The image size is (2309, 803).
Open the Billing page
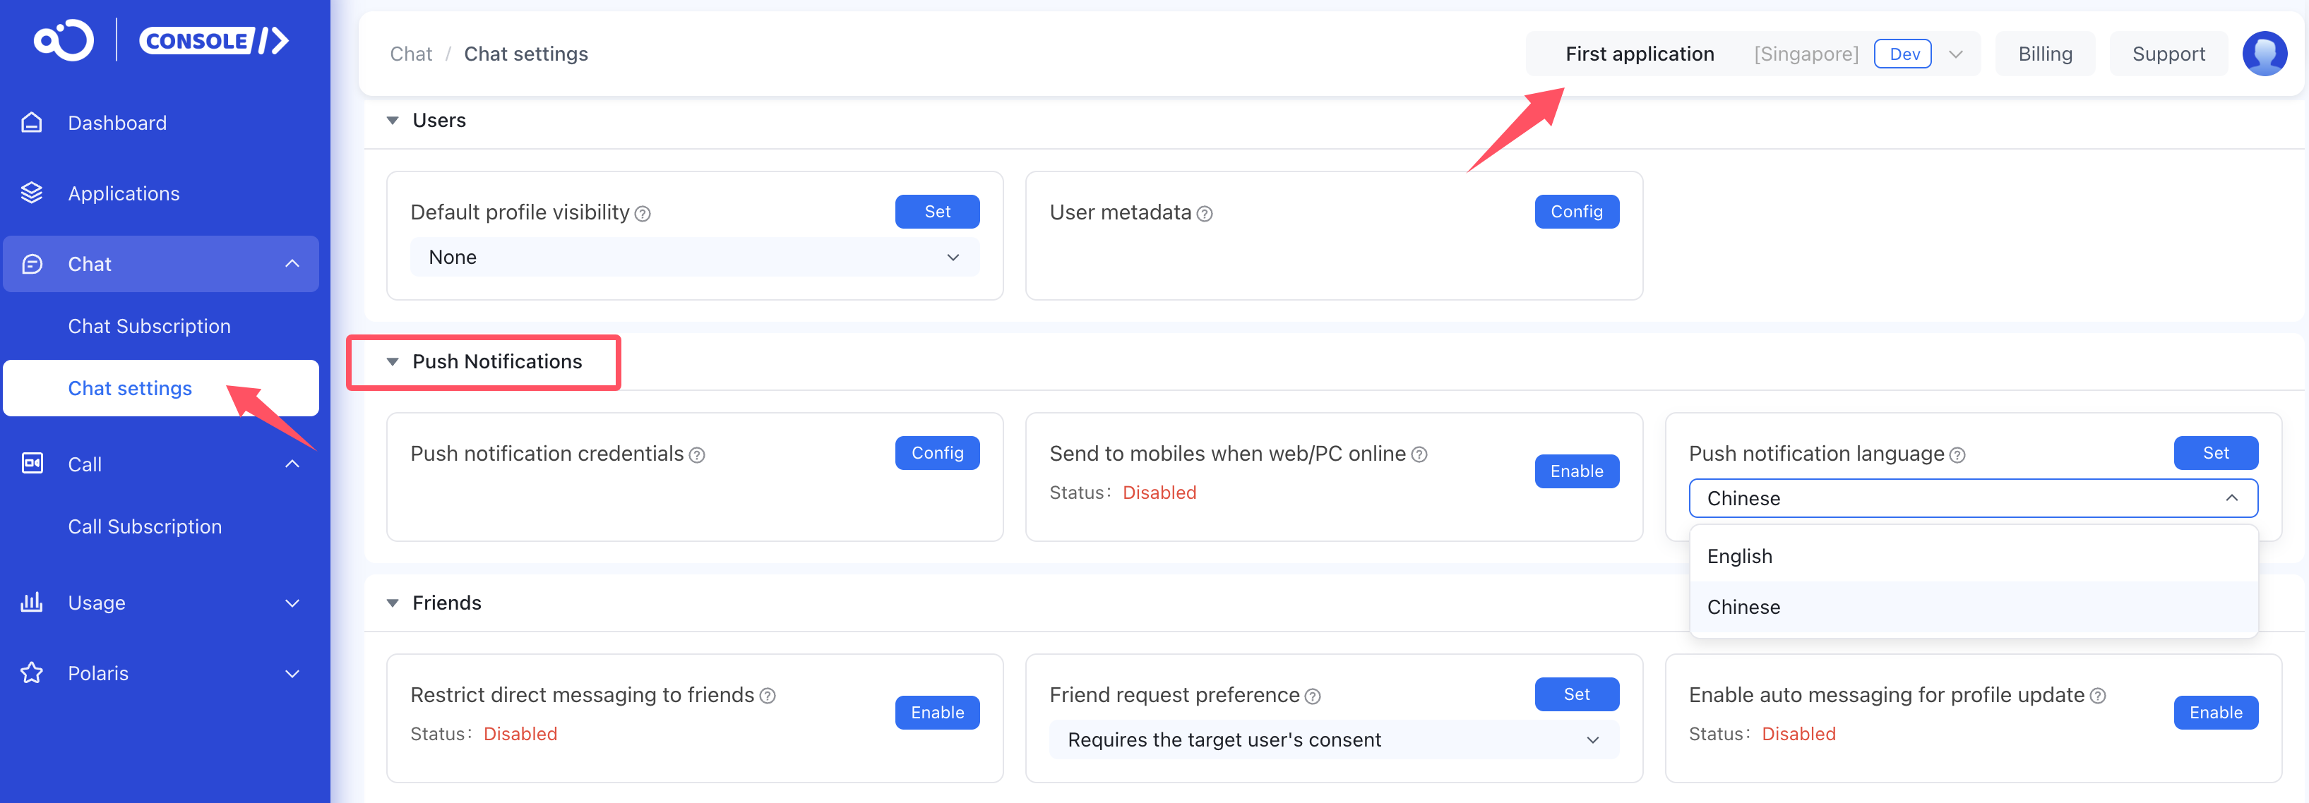(2045, 54)
